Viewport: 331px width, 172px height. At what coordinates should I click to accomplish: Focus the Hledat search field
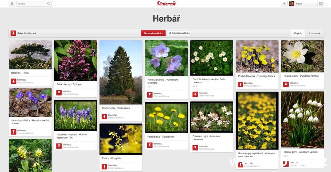(x=34, y=4)
